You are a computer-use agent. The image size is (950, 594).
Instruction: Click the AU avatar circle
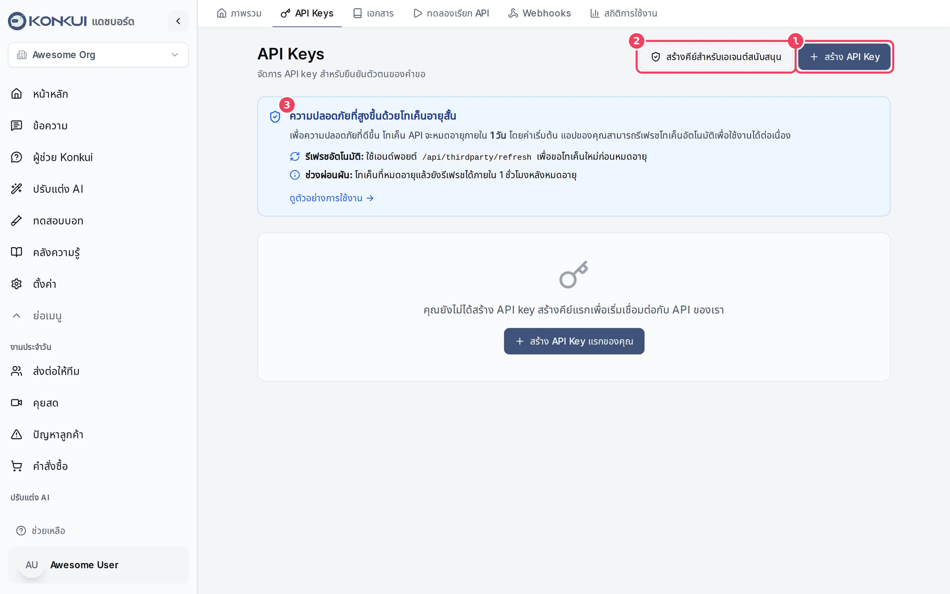pos(32,565)
